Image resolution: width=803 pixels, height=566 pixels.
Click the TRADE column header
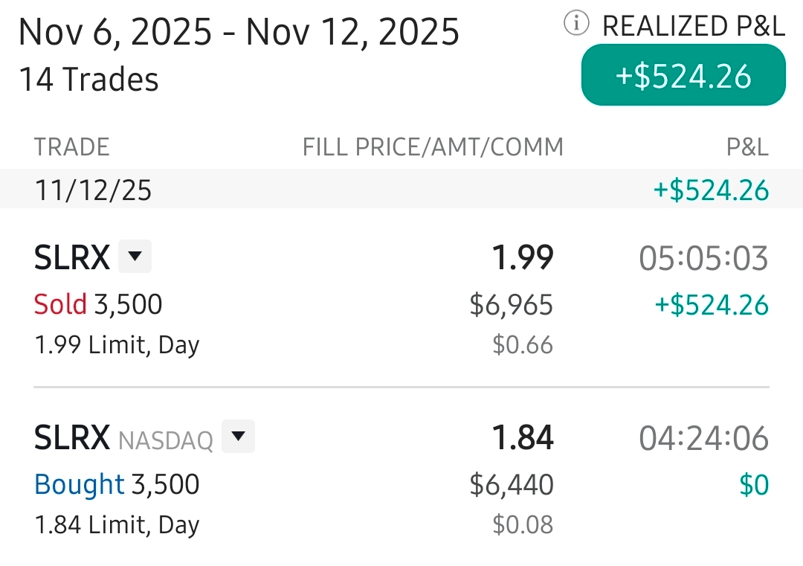click(x=71, y=147)
